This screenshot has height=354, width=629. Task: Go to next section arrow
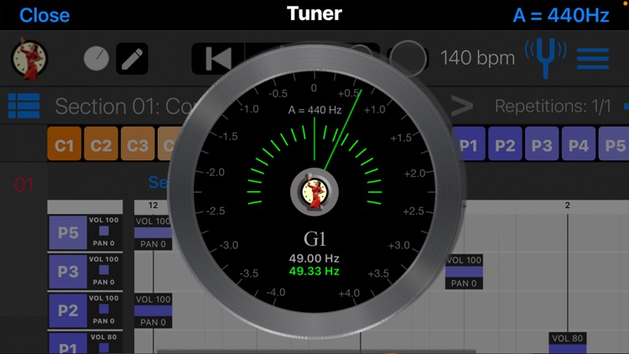coord(462,106)
